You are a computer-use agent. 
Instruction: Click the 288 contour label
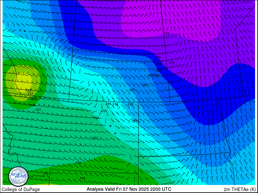tap(132, 90)
